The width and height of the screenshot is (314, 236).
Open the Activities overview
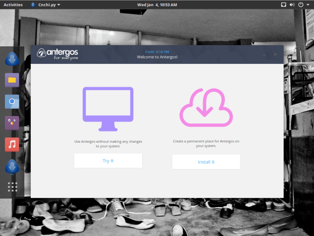[13, 5]
